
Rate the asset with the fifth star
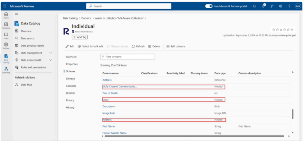(288, 30)
